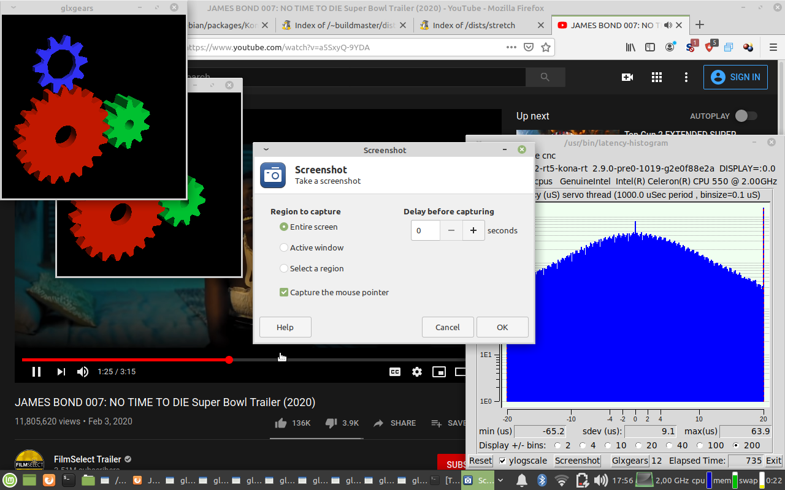Switch to Index of /dists/stretch tab

[x=482, y=25]
